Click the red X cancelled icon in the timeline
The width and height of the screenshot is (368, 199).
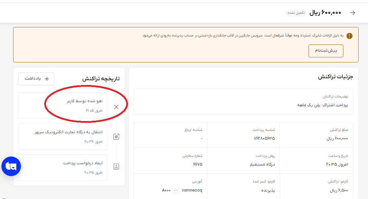(116, 107)
